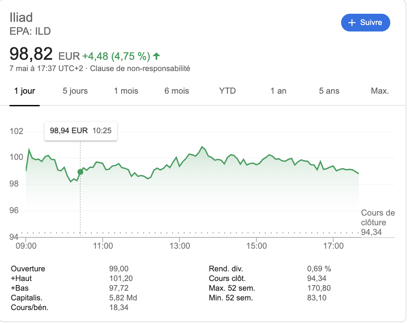Image resolution: width=408 pixels, height=323 pixels.
Task: Select the 1 jour tab
Action: (x=25, y=91)
